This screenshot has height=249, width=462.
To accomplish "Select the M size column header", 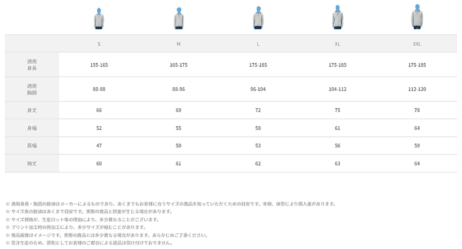I will (x=179, y=44).
